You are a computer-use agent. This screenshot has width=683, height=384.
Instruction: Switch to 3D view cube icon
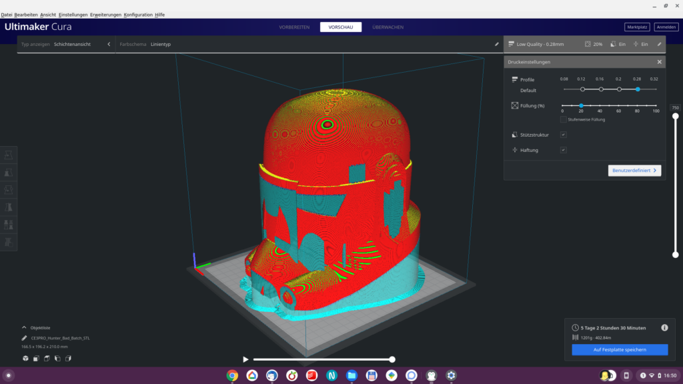26,358
